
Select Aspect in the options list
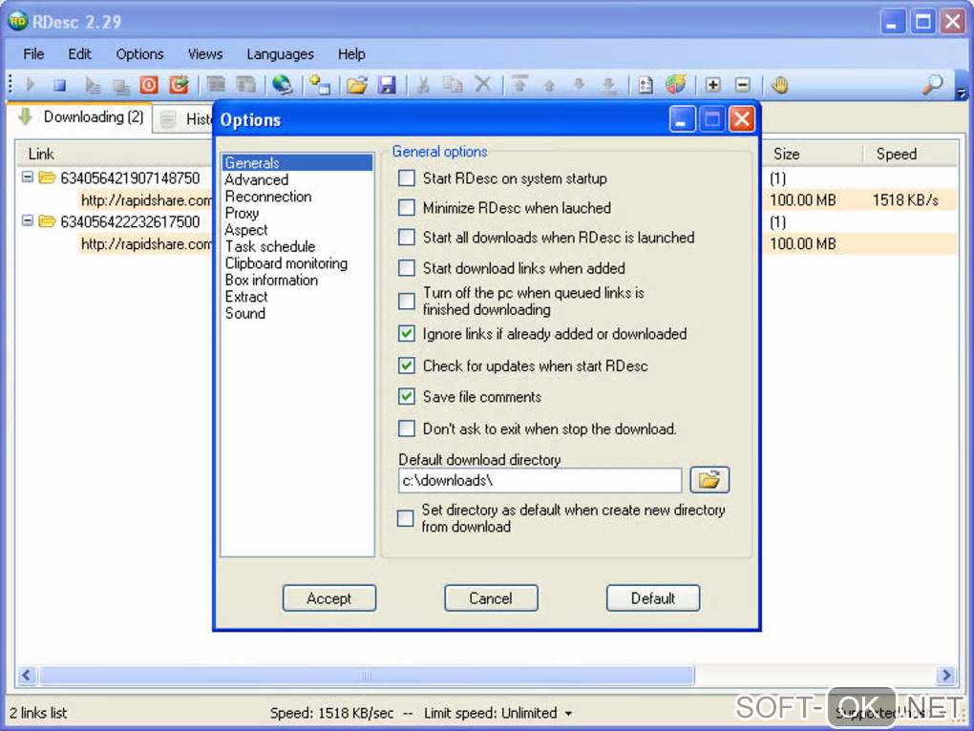[x=246, y=230]
